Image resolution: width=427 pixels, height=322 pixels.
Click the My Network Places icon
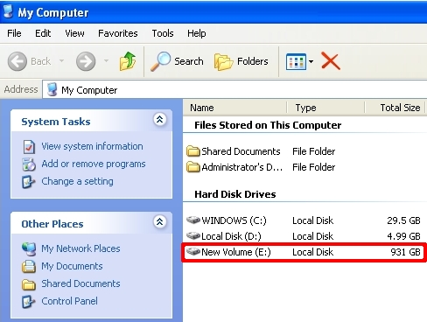pos(29,249)
